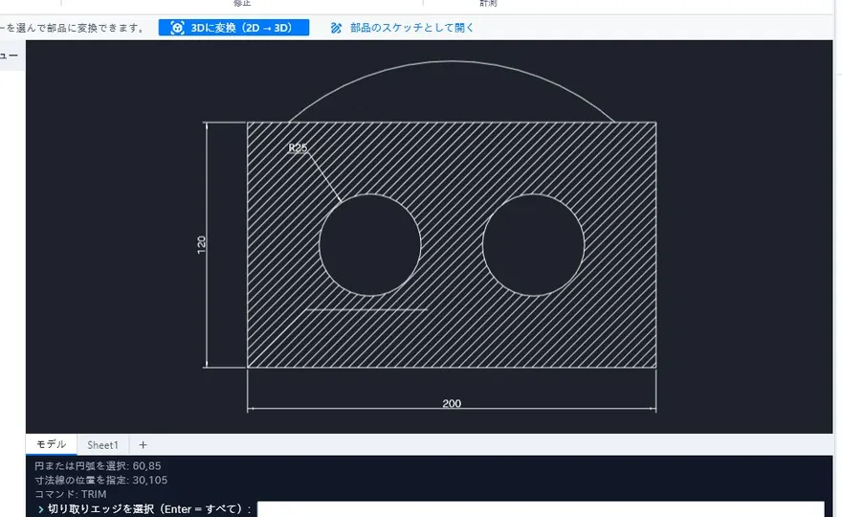Viewport: 842px width, 517px height.
Task: Click the icon beside 部品のスケッチとして開く
Action: pyautogui.click(x=336, y=28)
